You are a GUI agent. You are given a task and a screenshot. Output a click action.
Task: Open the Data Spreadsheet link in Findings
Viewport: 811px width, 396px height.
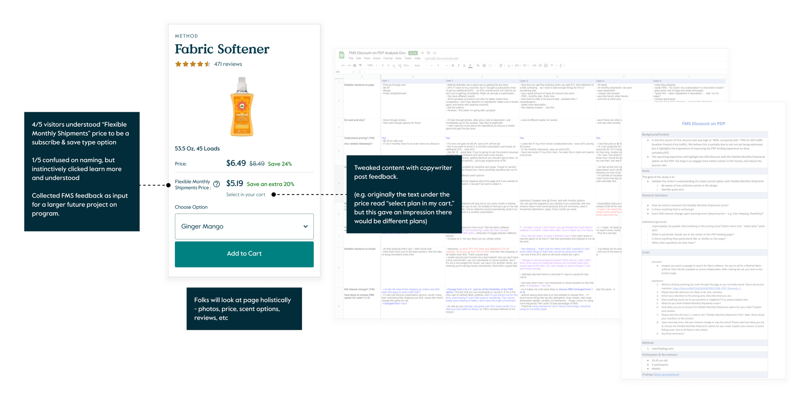666,375
